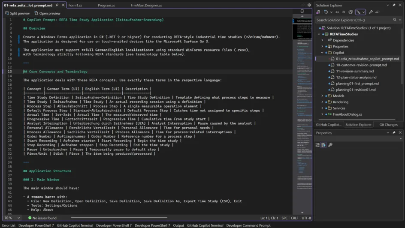The width and height of the screenshot is (405, 228).
Task: Click Property Pages wrench icon in Properties
Action: 330,145
